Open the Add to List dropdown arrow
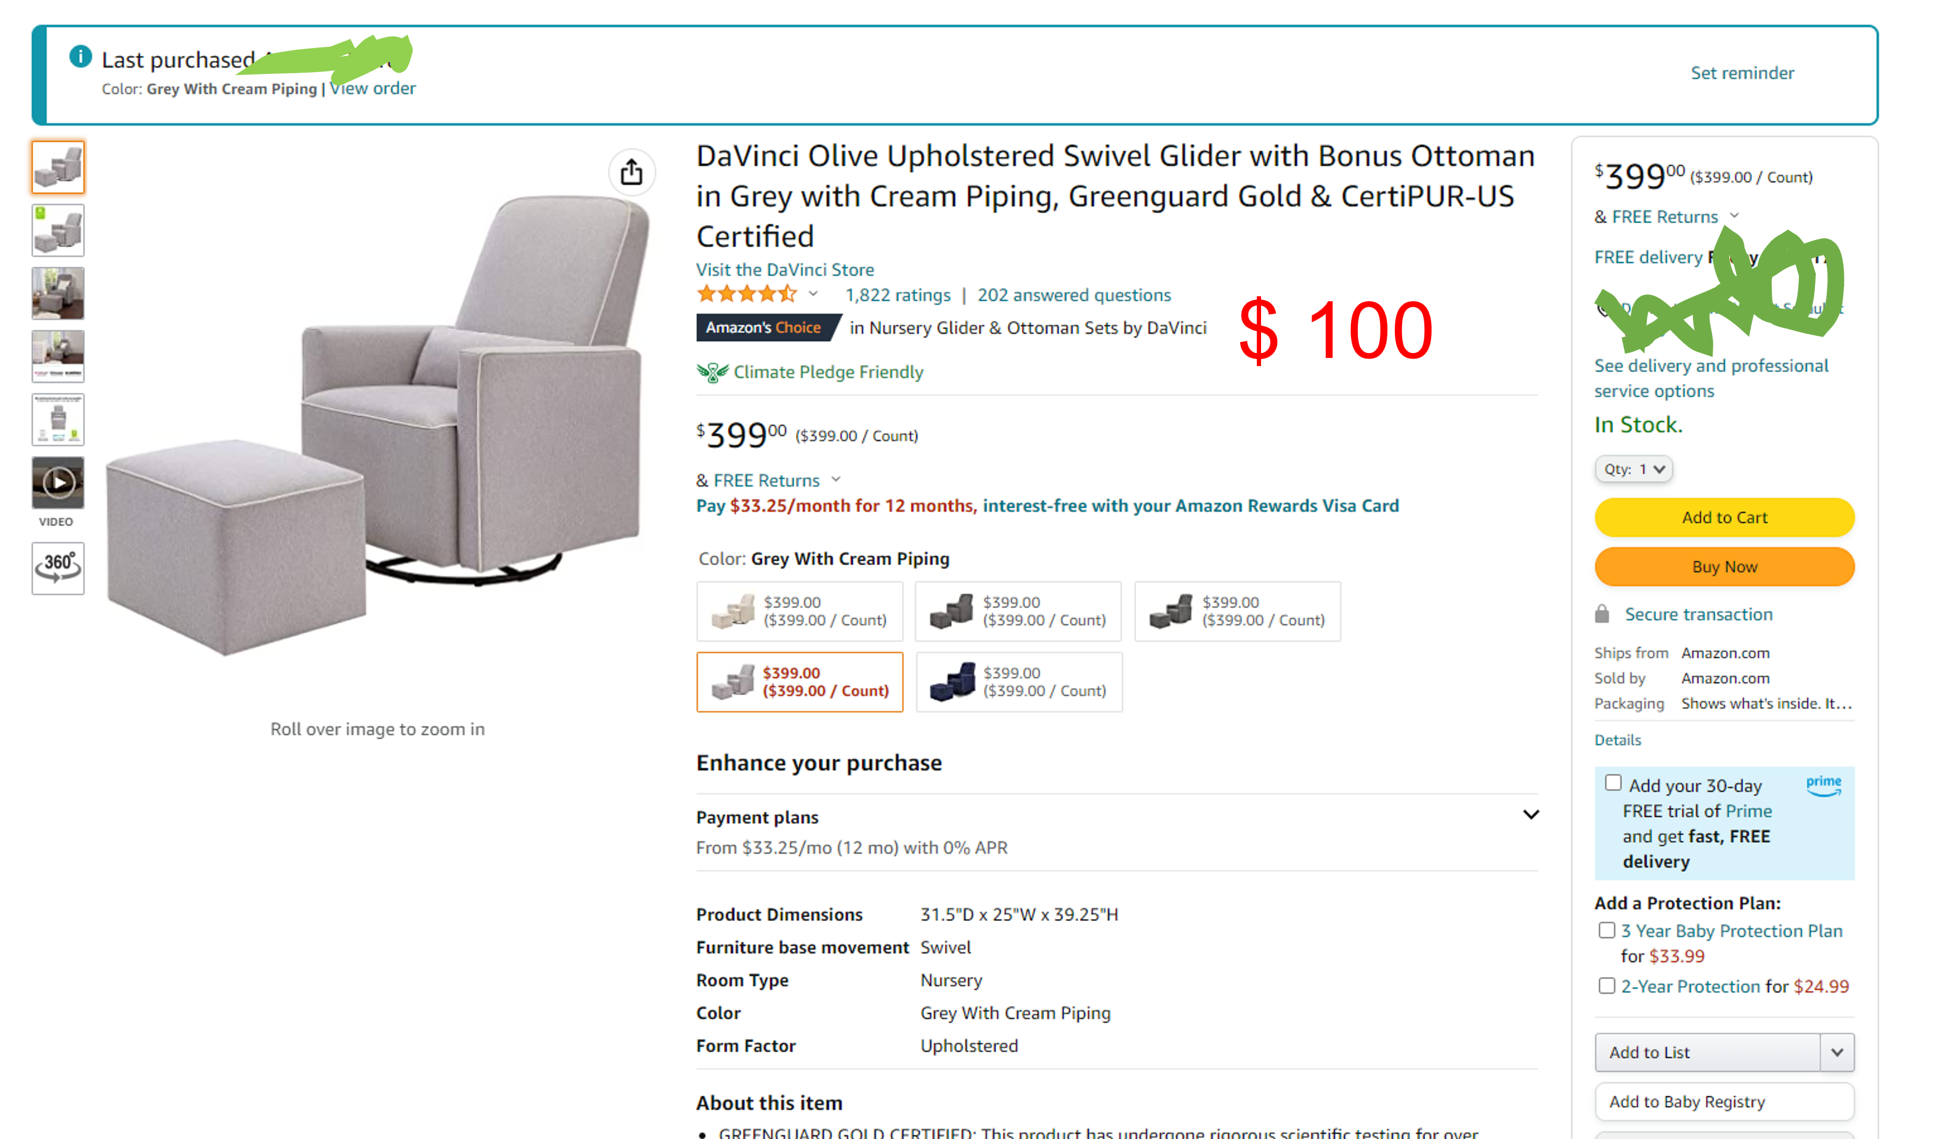The height and width of the screenshot is (1139, 1956). [1836, 1052]
